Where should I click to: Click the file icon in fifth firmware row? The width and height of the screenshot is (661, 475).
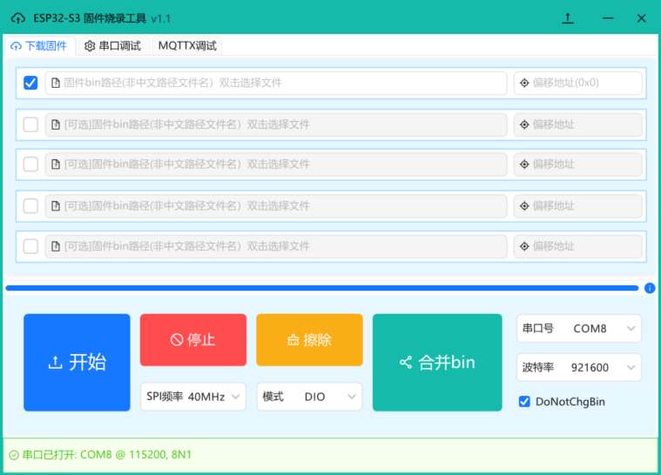click(x=56, y=246)
